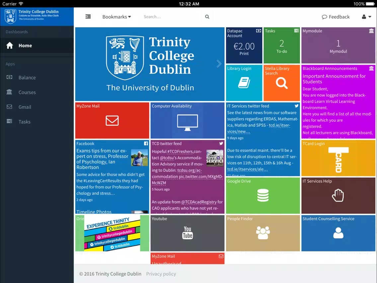Viewport: 377px width, 283px height.
Task: Open Tasks in the sidebar
Action: click(37, 122)
